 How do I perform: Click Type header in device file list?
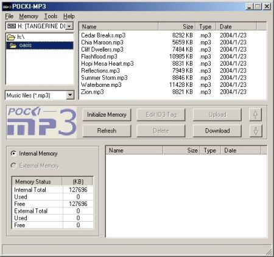click(x=210, y=150)
